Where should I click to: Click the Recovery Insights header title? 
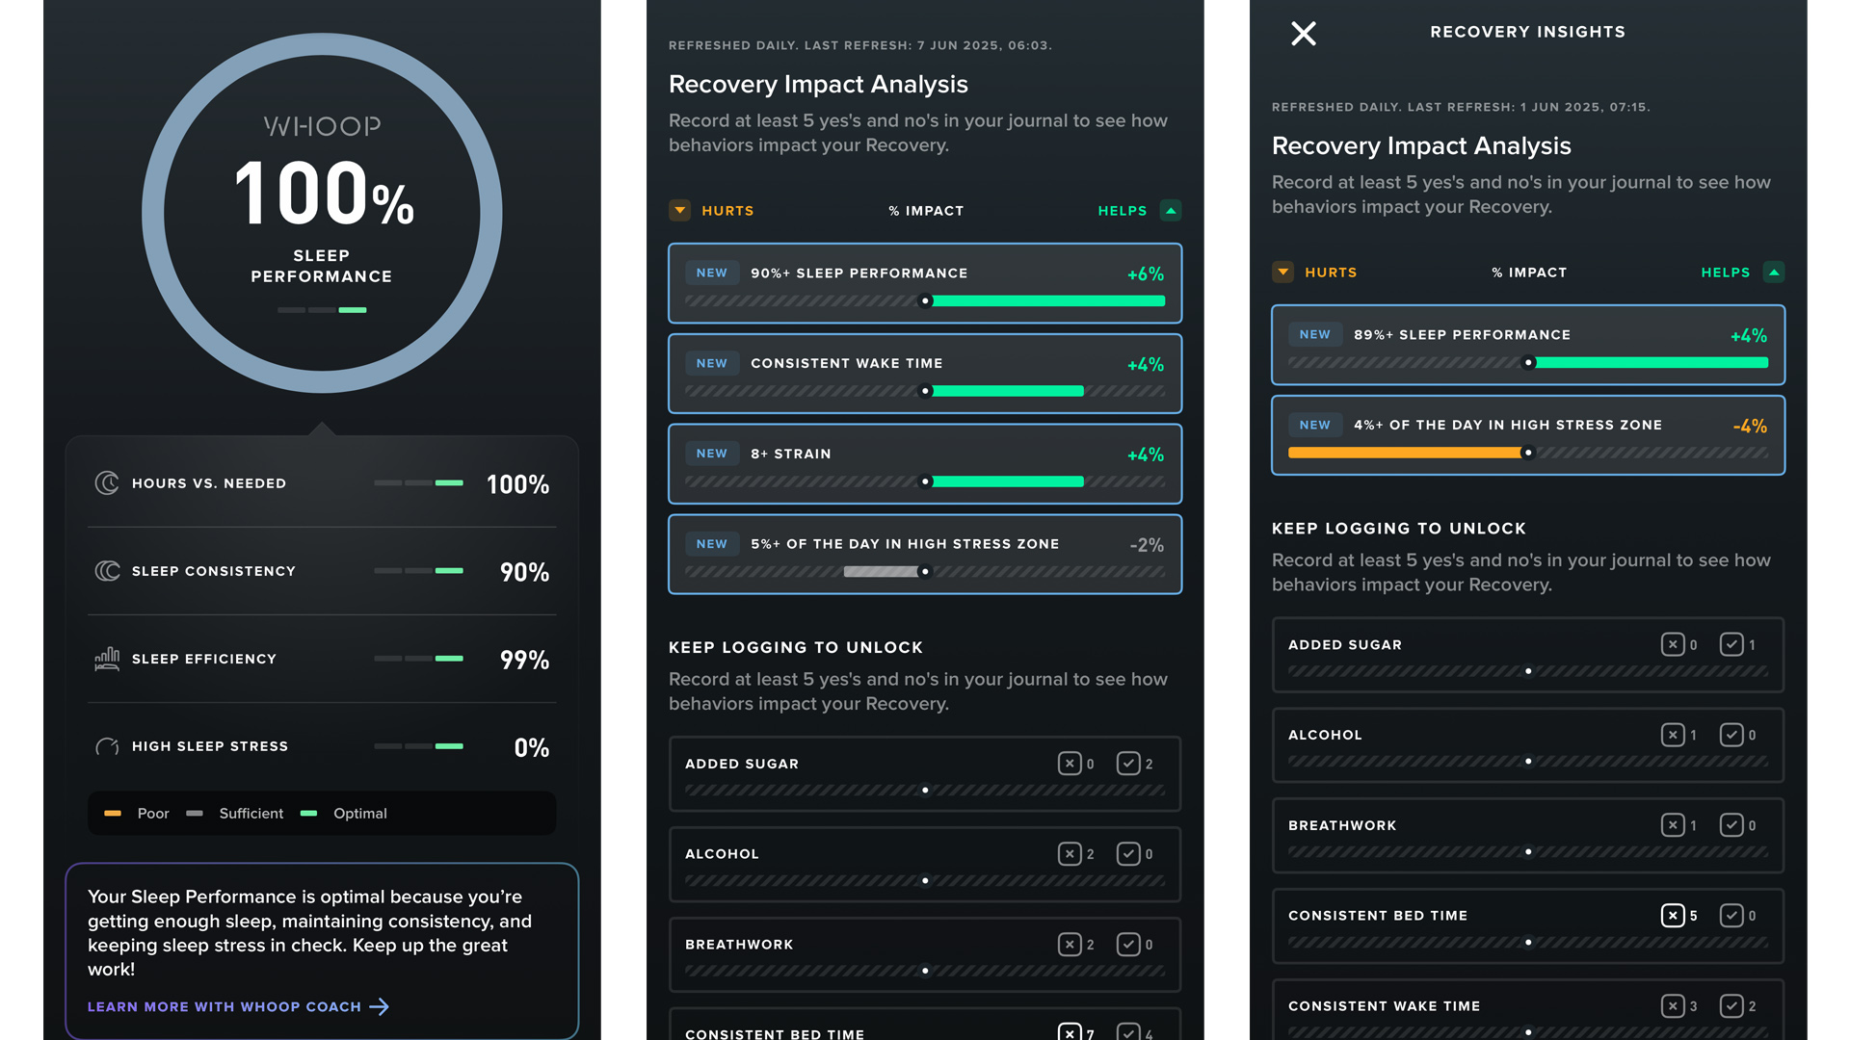(1527, 32)
